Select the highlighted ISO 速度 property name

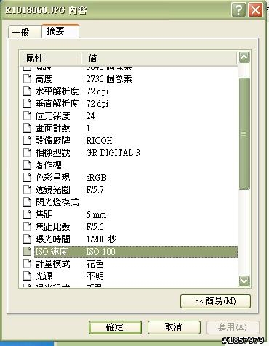click(x=51, y=252)
